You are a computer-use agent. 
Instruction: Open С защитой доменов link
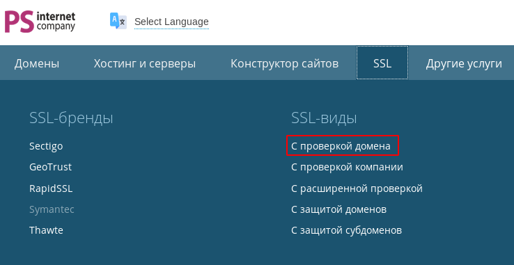[338, 209]
